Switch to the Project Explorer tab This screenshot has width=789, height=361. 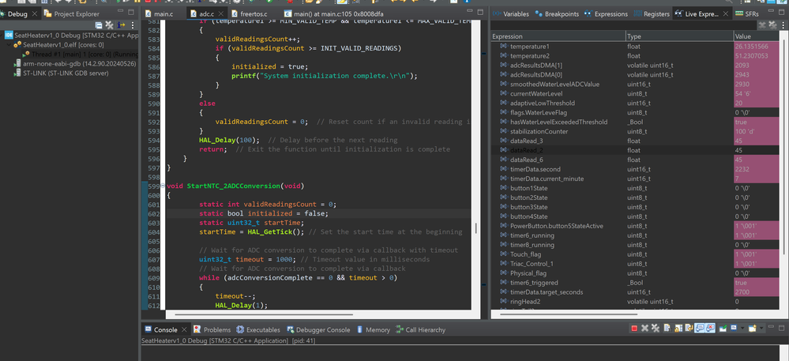[x=77, y=14]
